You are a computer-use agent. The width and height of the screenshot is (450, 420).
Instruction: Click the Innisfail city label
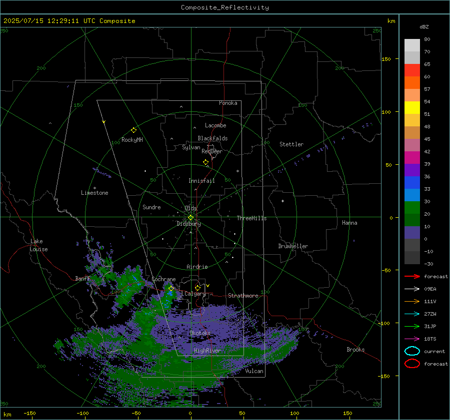[x=201, y=181]
